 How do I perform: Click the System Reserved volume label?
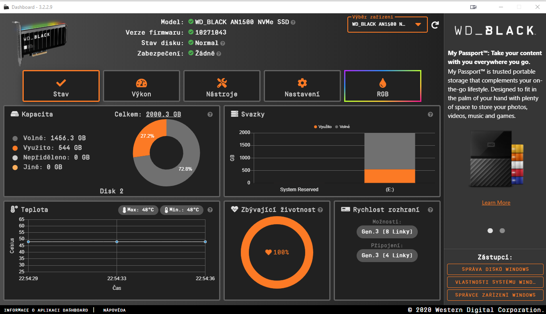(299, 190)
